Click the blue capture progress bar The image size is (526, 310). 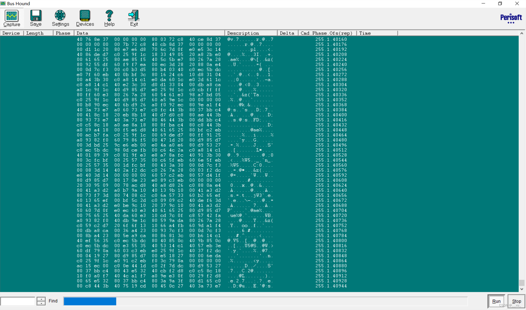(x=90, y=301)
